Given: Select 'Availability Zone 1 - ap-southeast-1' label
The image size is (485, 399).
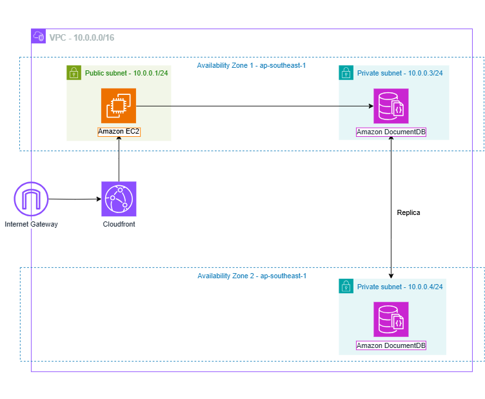Looking at the screenshot, I should pos(252,66).
